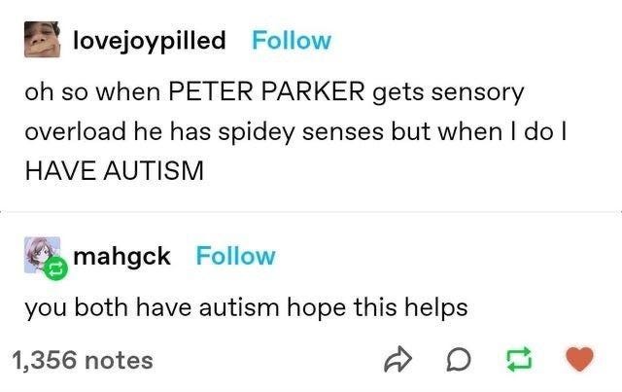622x392 pixels.
Task: Follow the mahgck blog
Action: point(235,256)
